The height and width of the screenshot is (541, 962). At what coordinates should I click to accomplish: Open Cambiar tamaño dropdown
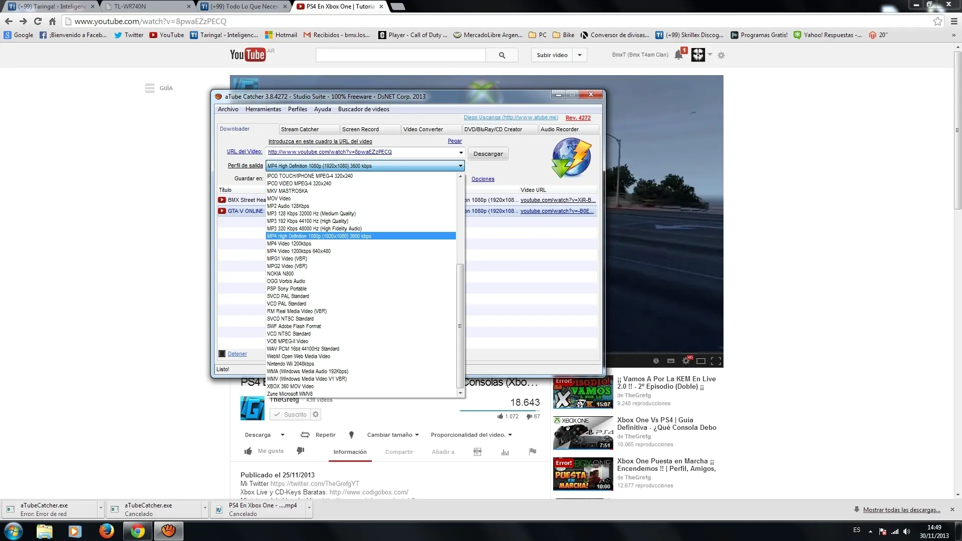pyautogui.click(x=393, y=435)
